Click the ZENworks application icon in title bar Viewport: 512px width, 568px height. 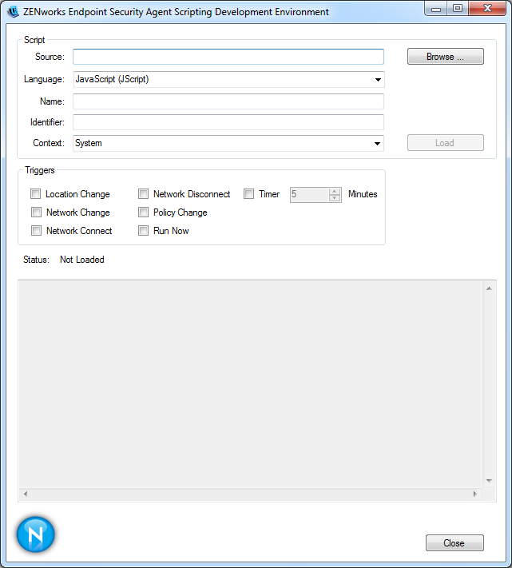click(14, 12)
